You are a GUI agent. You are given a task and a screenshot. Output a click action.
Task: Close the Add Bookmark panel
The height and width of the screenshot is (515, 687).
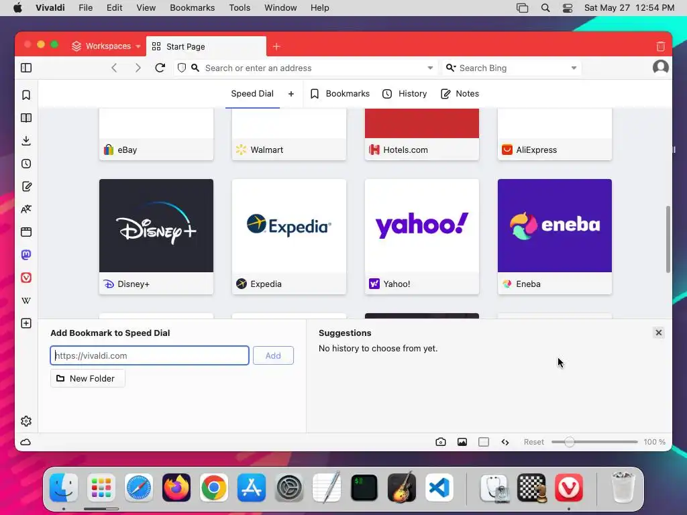[659, 333]
